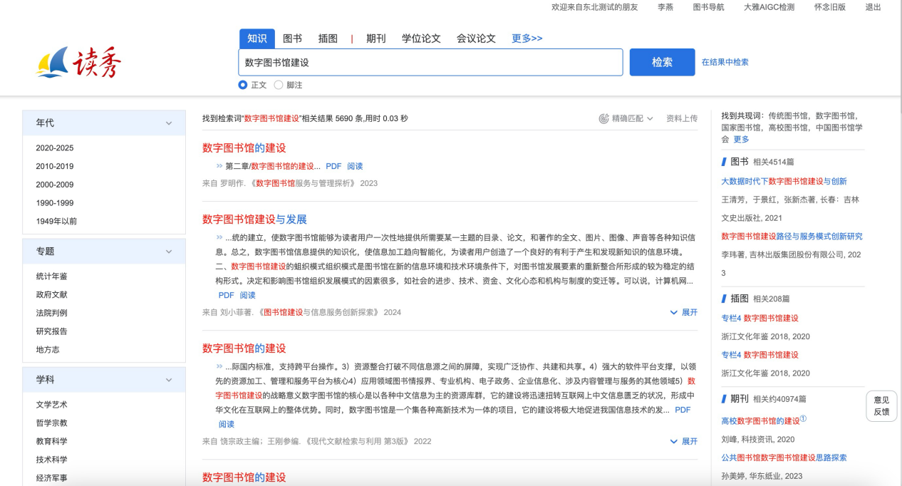Click the blue bar icon beside 期刊 section
The image size is (902, 486).
724,399
